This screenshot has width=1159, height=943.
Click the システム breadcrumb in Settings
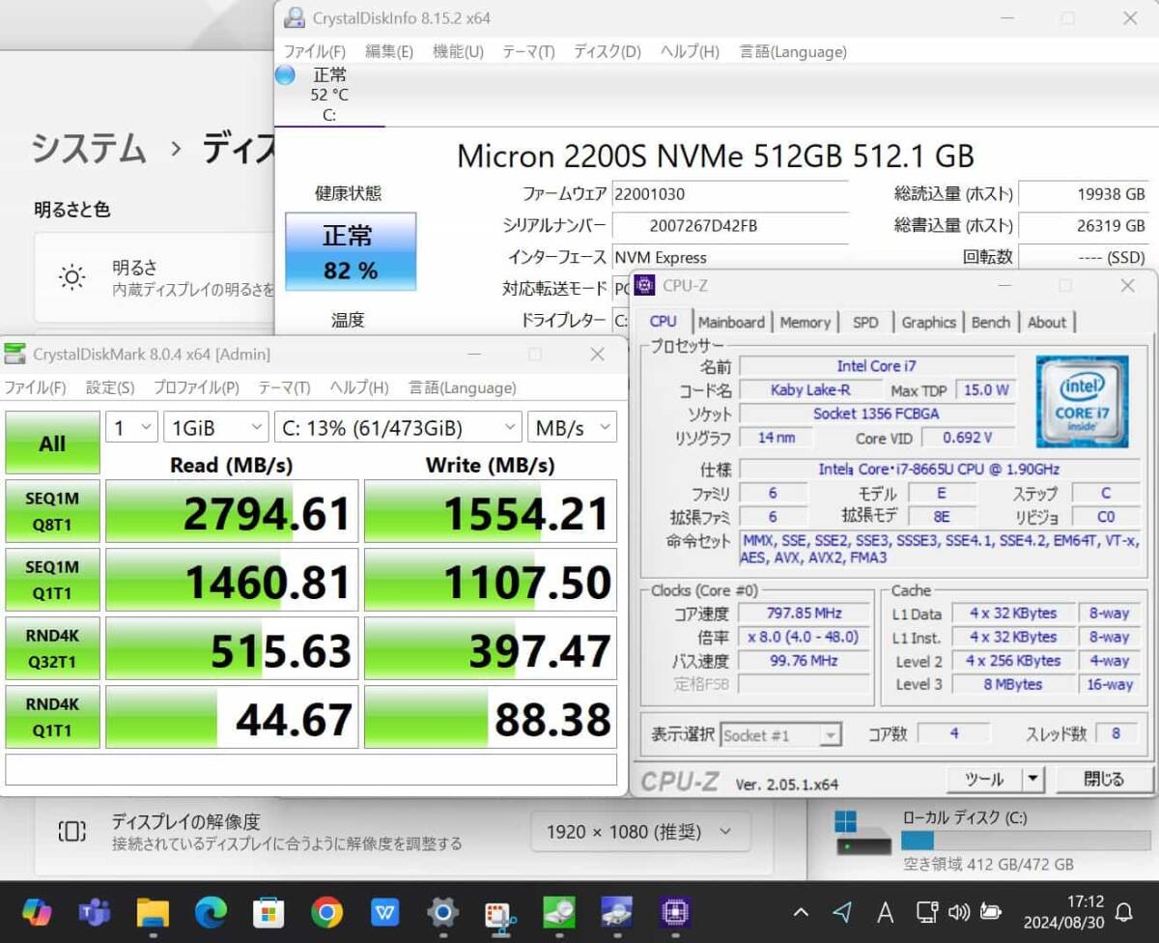[89, 149]
